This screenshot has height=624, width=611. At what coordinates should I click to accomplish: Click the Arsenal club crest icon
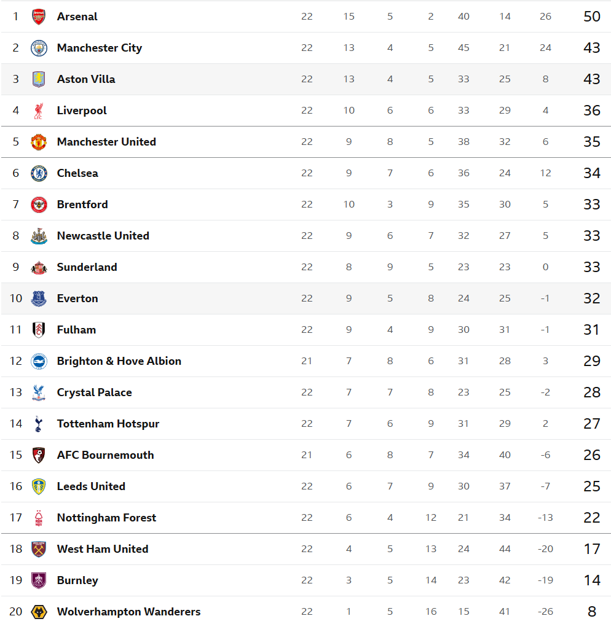pyautogui.click(x=39, y=17)
